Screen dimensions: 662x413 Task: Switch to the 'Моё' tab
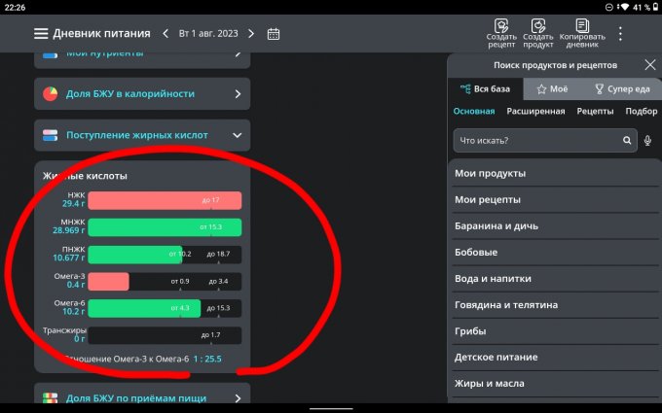pos(552,88)
